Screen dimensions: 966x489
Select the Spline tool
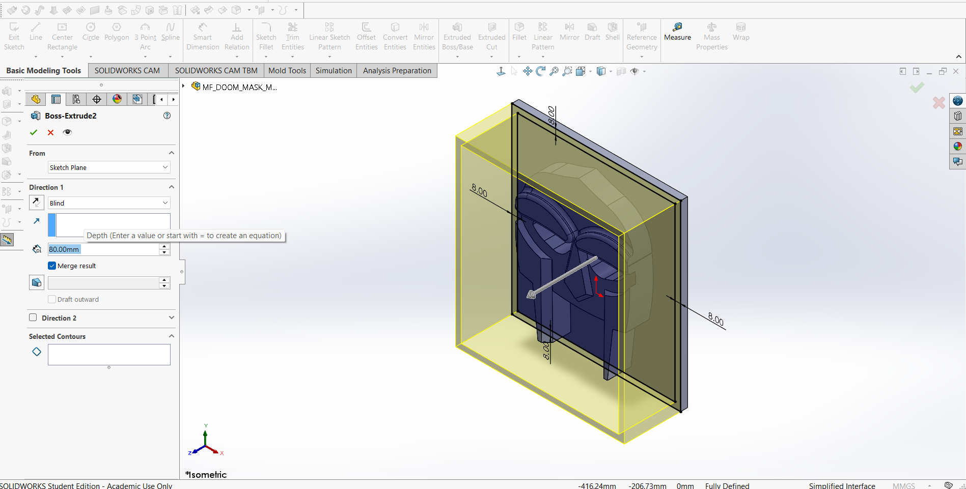point(171,32)
